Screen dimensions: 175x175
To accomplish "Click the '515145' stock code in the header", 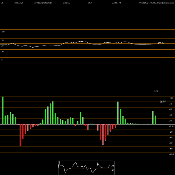I will (117, 3).
